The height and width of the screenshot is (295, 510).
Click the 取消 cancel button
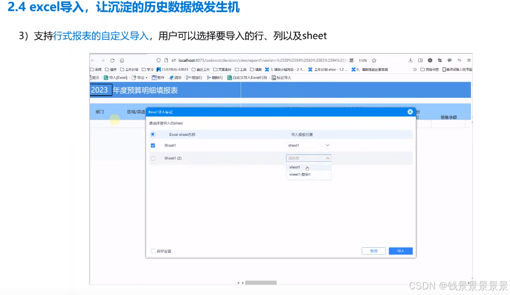[374, 251]
